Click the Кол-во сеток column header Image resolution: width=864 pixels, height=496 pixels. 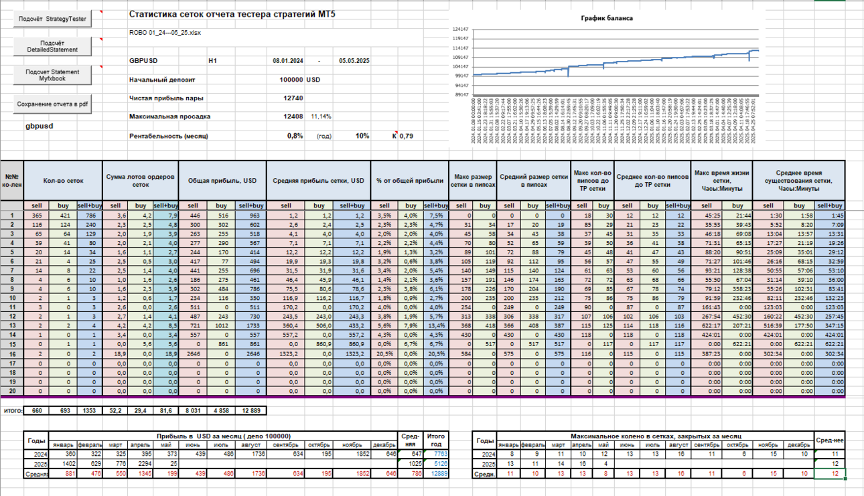coord(62,180)
